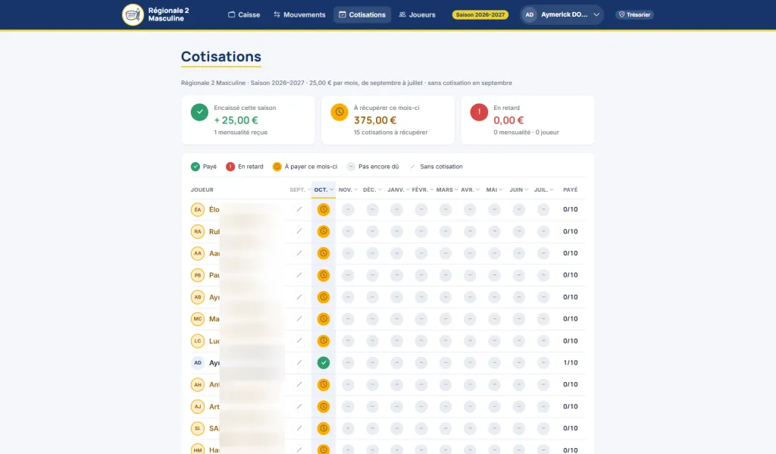Click the RA player avatar
The width and height of the screenshot is (776, 454).
[x=198, y=231]
